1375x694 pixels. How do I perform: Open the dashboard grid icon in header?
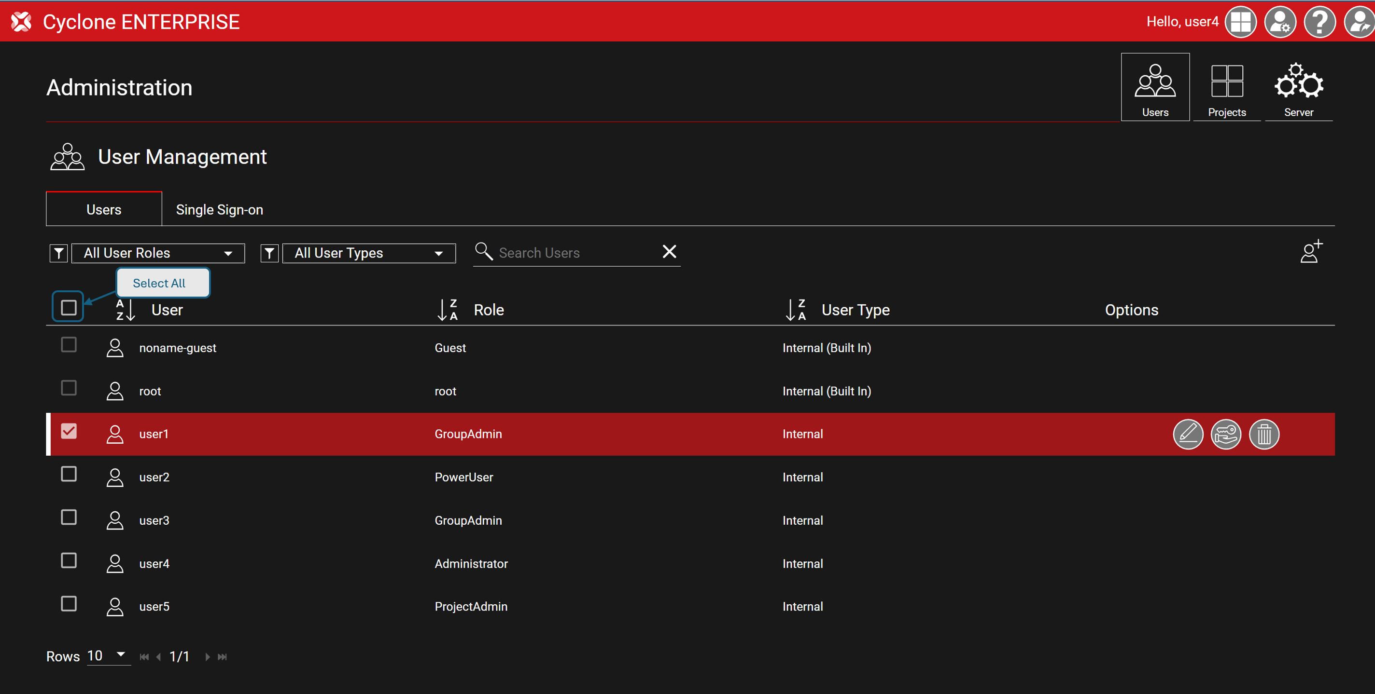pyautogui.click(x=1240, y=22)
